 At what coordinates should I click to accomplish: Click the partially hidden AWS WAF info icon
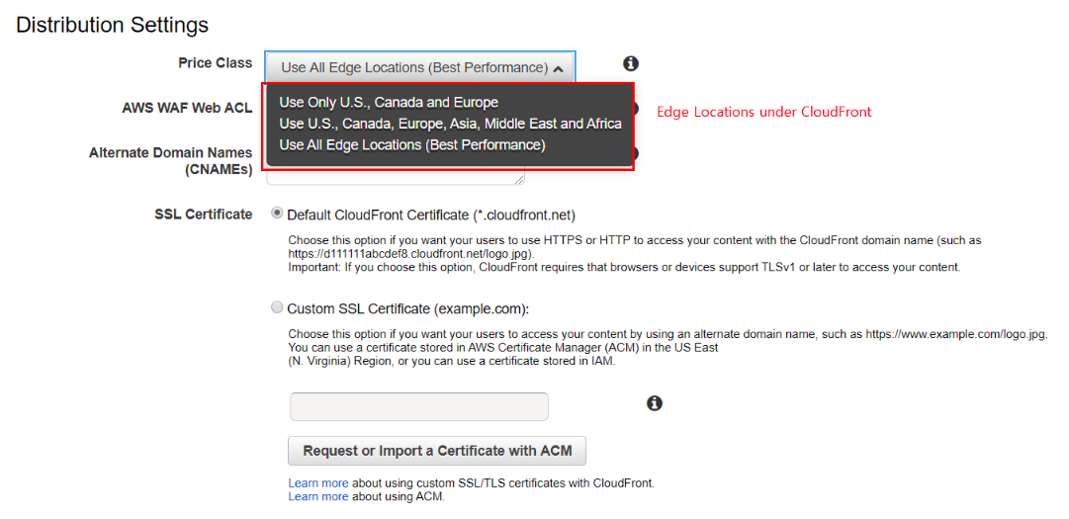pyautogui.click(x=637, y=109)
